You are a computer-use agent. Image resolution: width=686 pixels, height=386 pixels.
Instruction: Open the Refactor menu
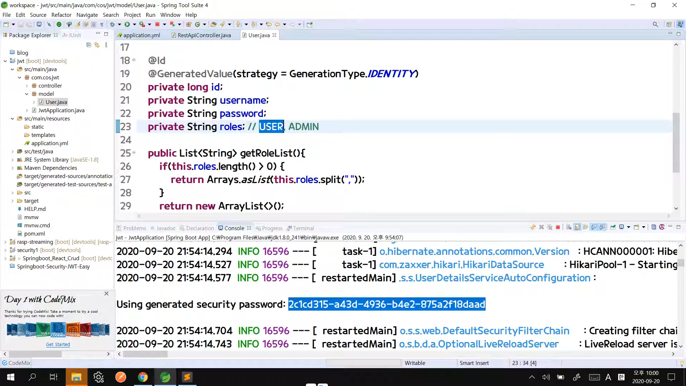[61, 15]
